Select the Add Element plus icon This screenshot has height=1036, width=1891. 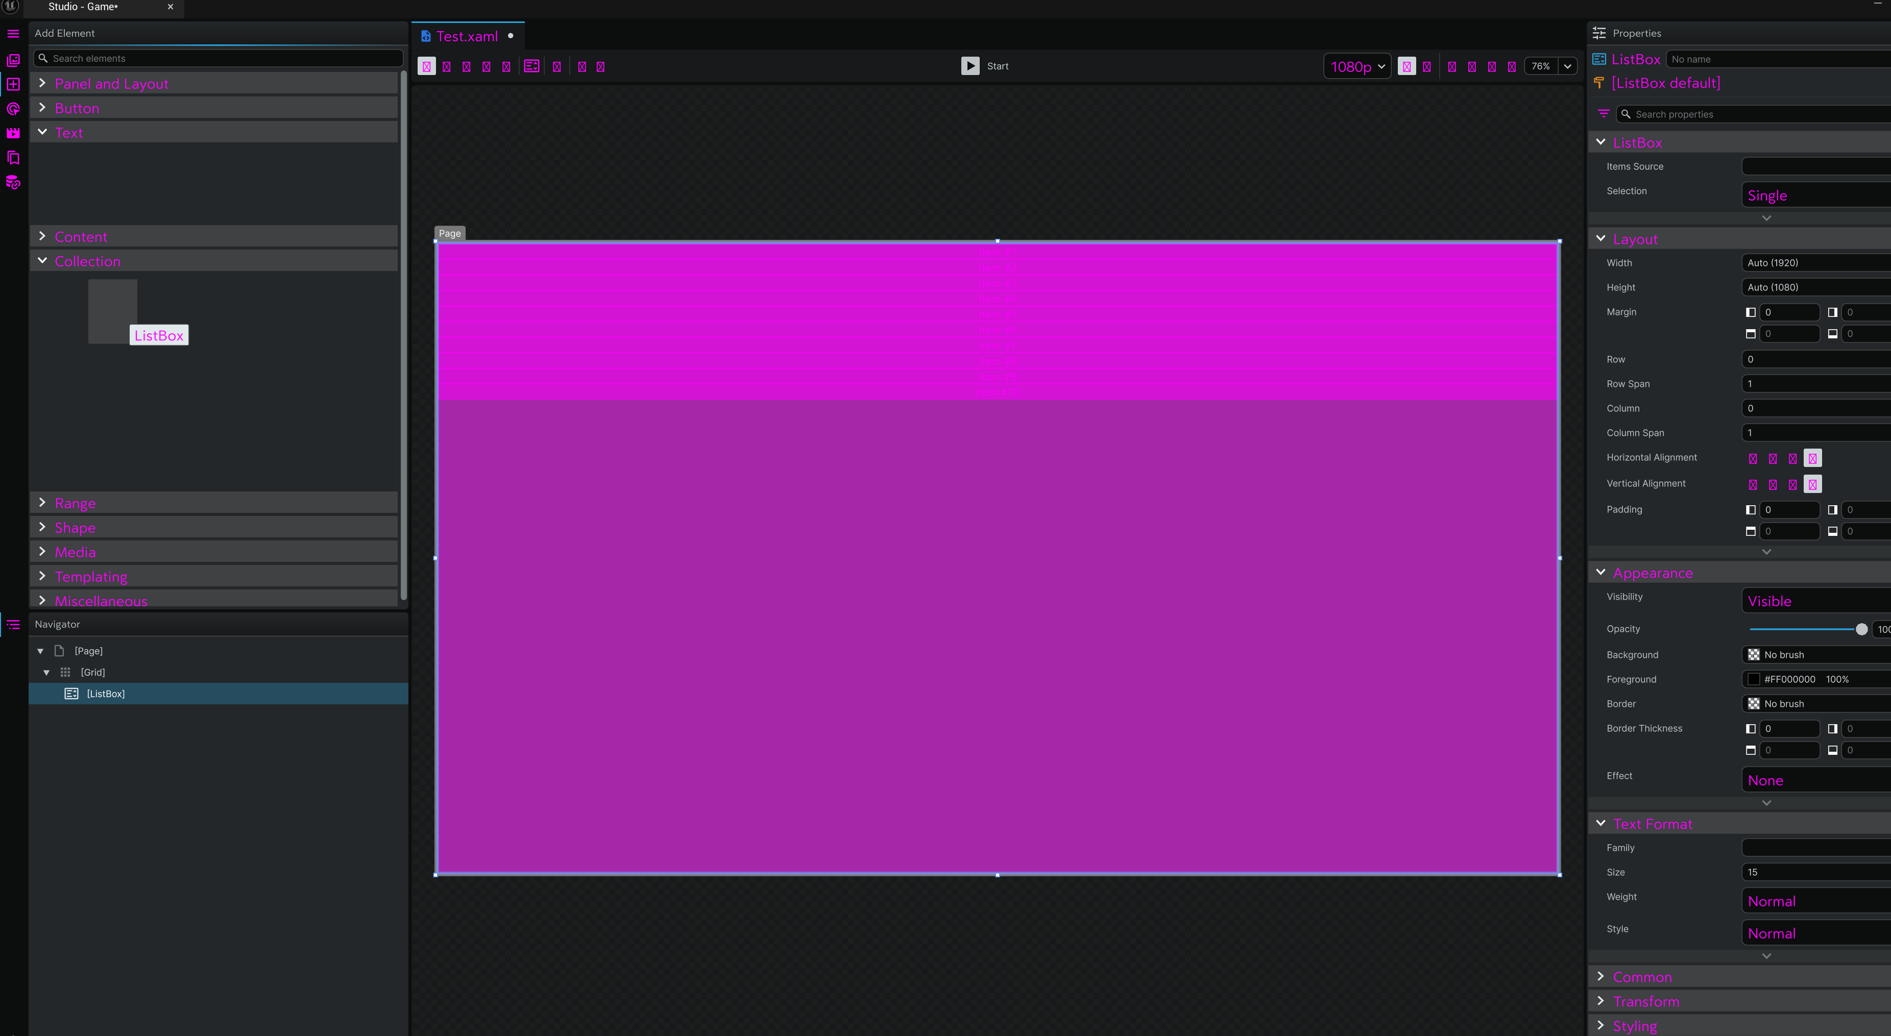(13, 84)
